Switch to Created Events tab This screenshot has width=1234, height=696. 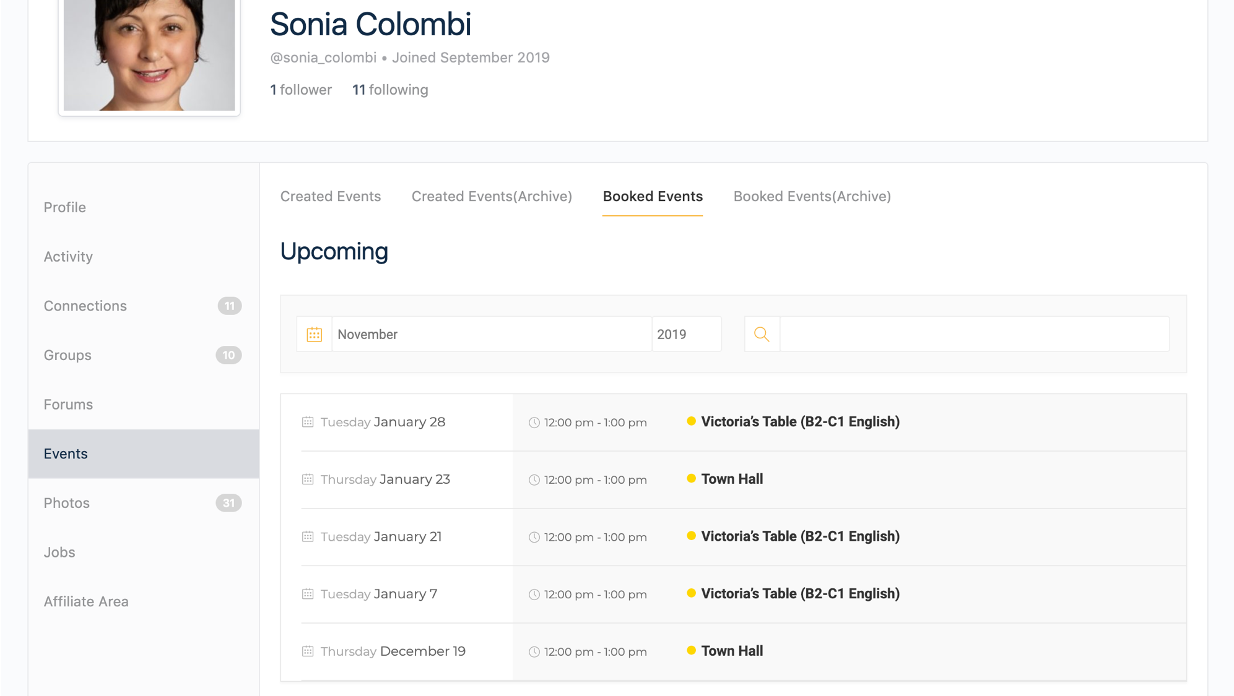pyautogui.click(x=331, y=196)
